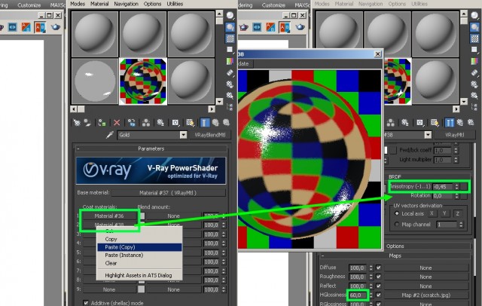This screenshot has height=306, width=482.
Task: Click Sample Type sphere icon in left editor
Action: (x=230, y=15)
